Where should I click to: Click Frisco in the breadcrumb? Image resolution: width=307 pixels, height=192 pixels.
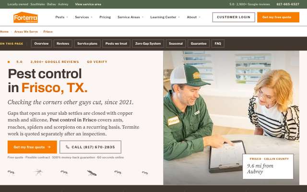pos(48,32)
